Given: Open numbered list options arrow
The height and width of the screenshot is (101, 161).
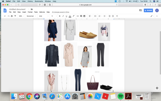Looking at the screenshot, I should [102, 16].
